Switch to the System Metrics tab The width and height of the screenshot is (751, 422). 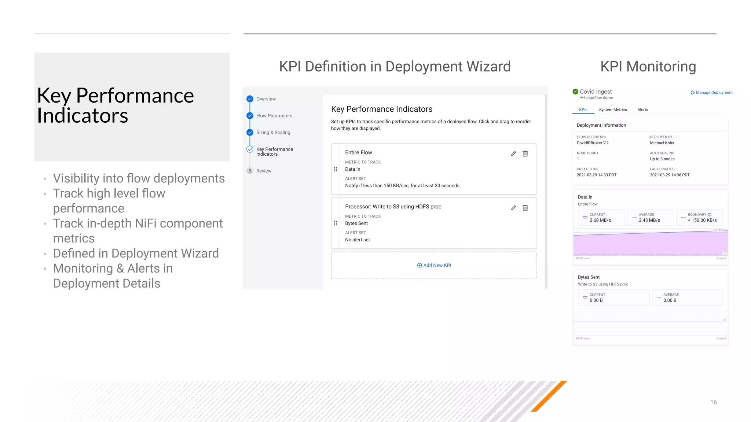[x=613, y=110]
